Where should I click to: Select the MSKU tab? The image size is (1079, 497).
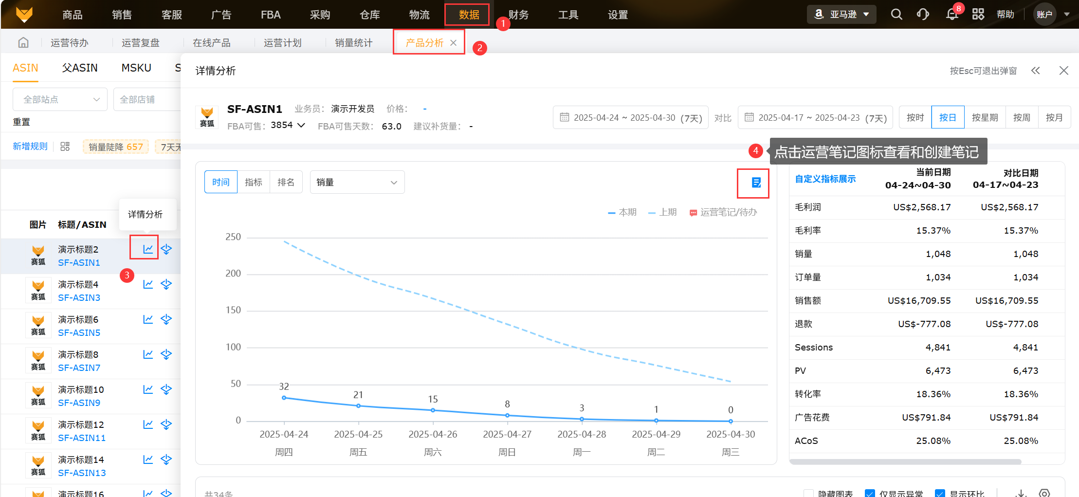click(136, 68)
